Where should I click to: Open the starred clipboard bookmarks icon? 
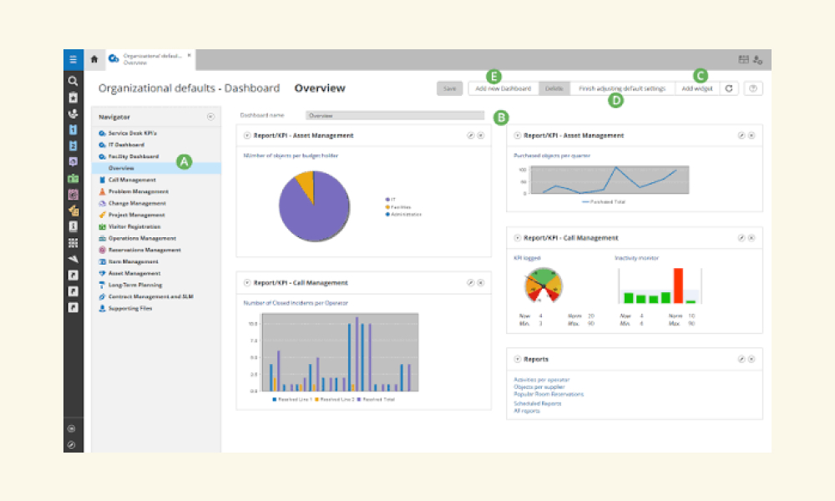click(x=73, y=98)
